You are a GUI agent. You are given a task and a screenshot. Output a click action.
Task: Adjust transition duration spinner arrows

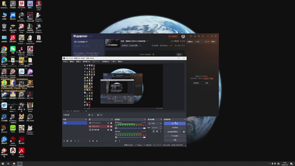160,128
